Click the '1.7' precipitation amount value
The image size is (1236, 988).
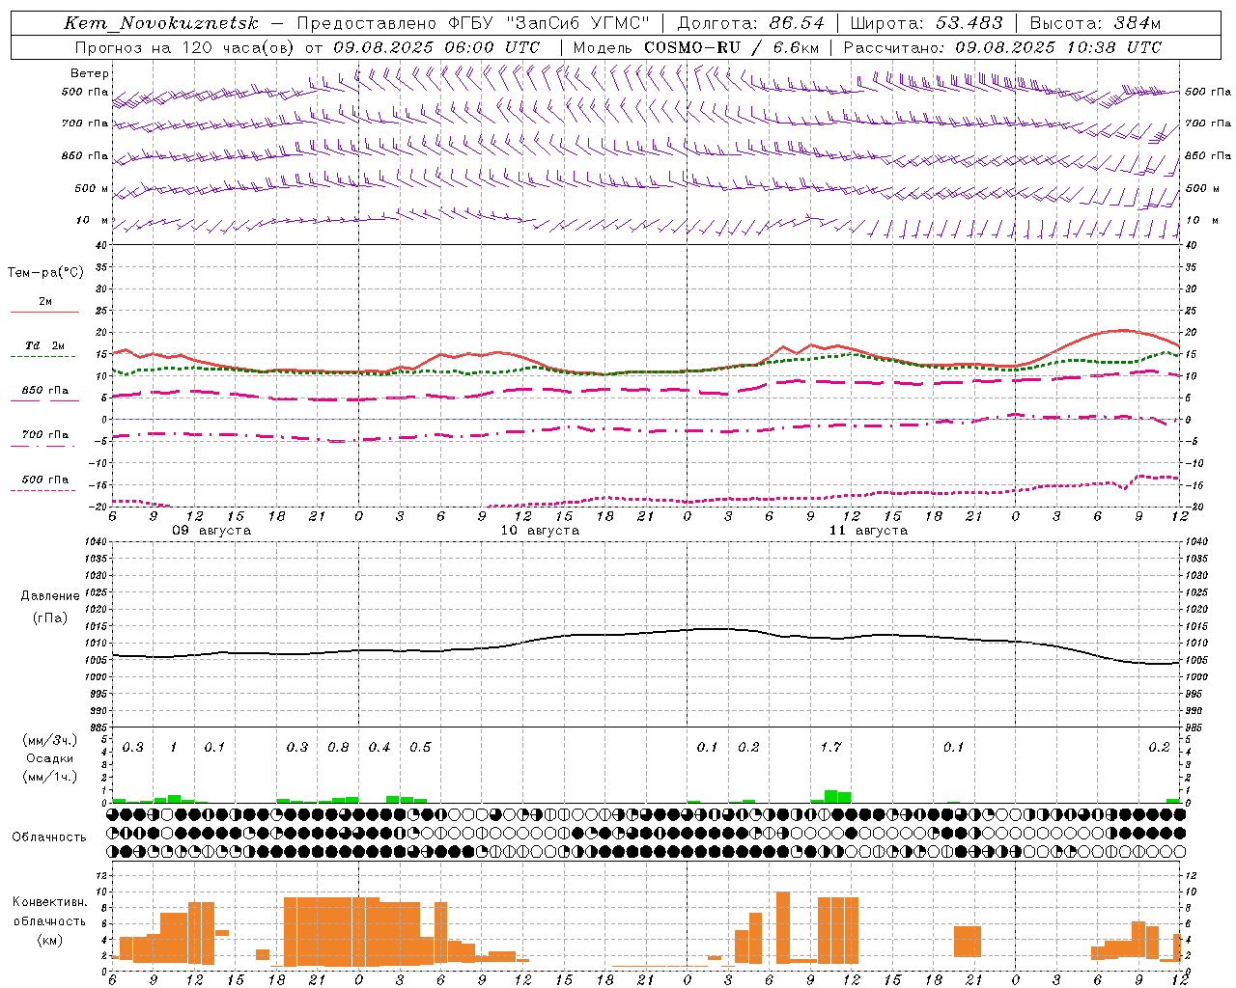[830, 748]
